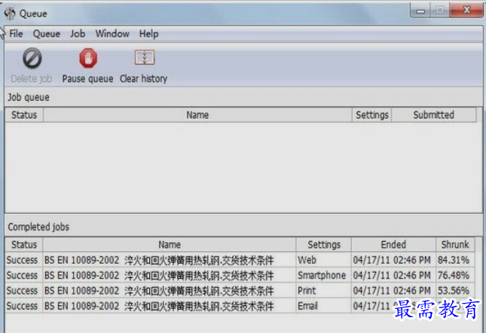486x333 pixels.
Task: Click the Ended time in the Web row
Action: point(392,260)
